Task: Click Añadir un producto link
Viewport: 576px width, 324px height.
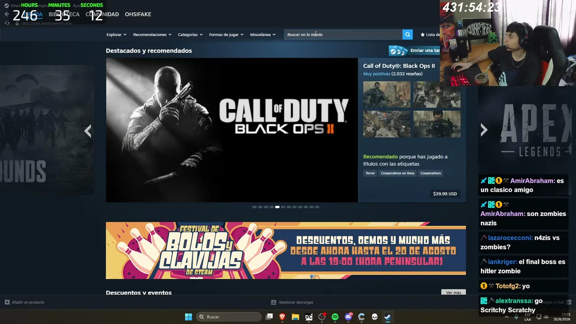Action: [x=28, y=302]
